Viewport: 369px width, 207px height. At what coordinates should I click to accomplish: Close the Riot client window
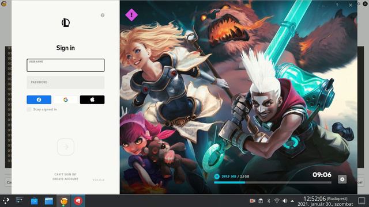[x=351, y=5]
